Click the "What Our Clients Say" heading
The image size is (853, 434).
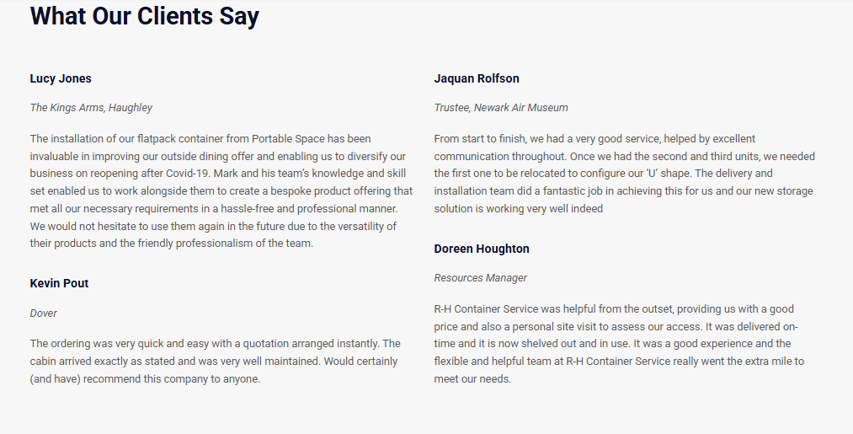[144, 16]
